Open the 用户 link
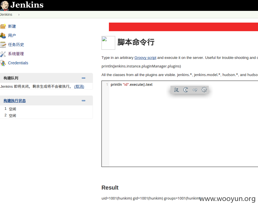The height and width of the screenshot is (207, 258). click(12, 35)
